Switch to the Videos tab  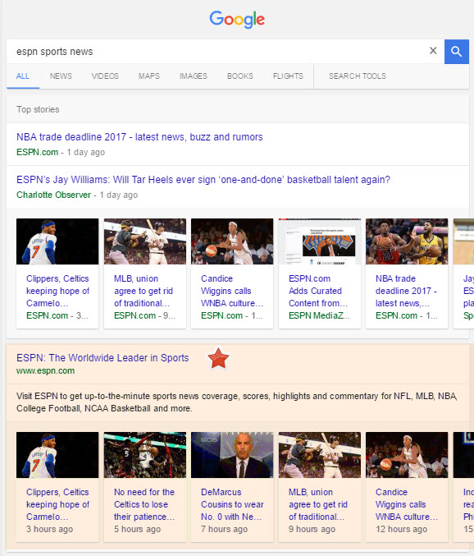coord(105,76)
